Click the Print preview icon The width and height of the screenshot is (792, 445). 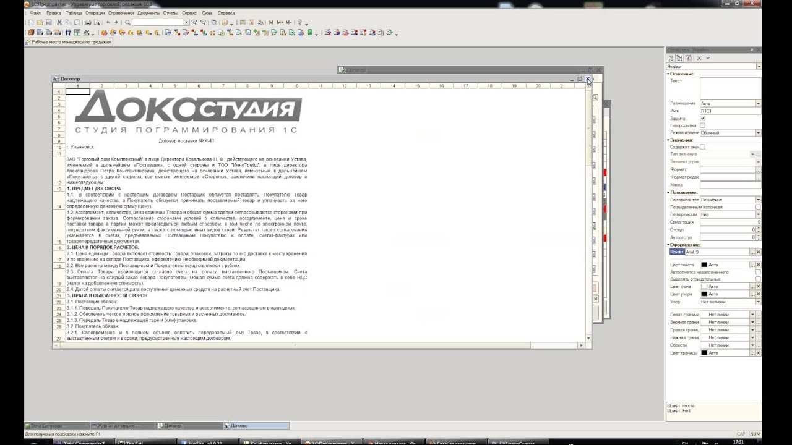[97, 22]
